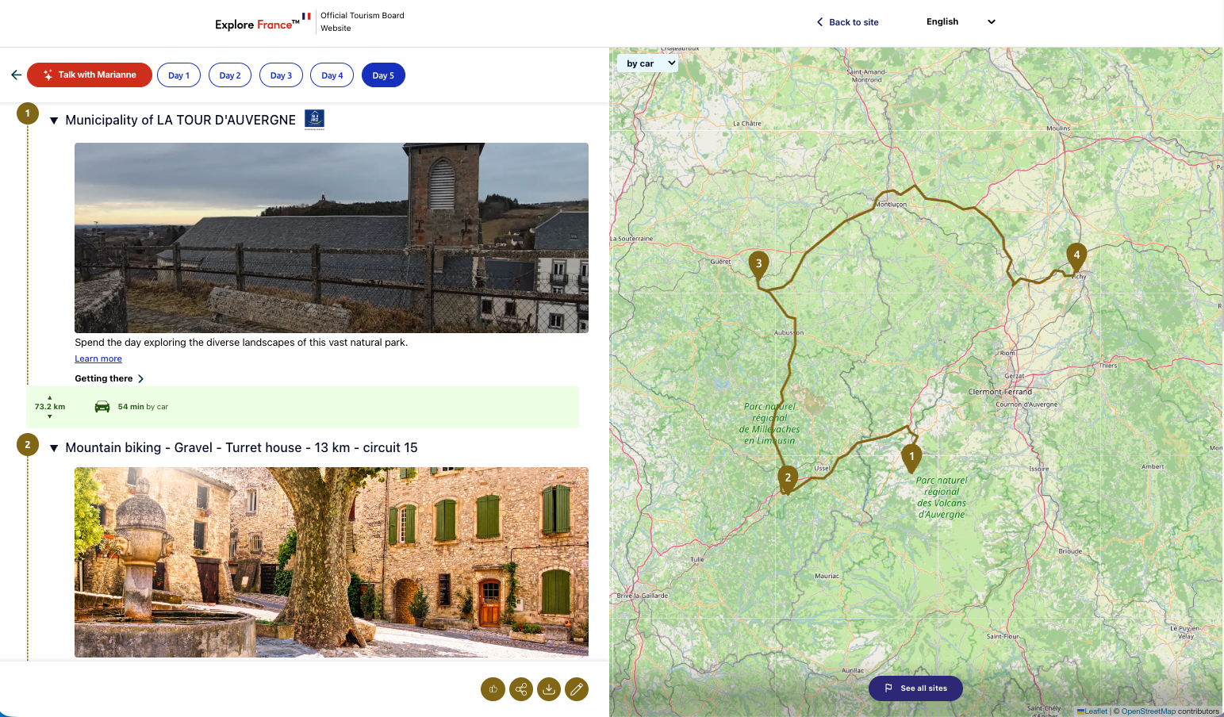The width and height of the screenshot is (1224, 717).
Task: Click the 'Spend the day exploring' description text
Action: 241,343
